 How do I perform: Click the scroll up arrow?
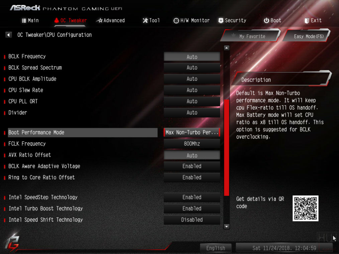coord(226,48)
